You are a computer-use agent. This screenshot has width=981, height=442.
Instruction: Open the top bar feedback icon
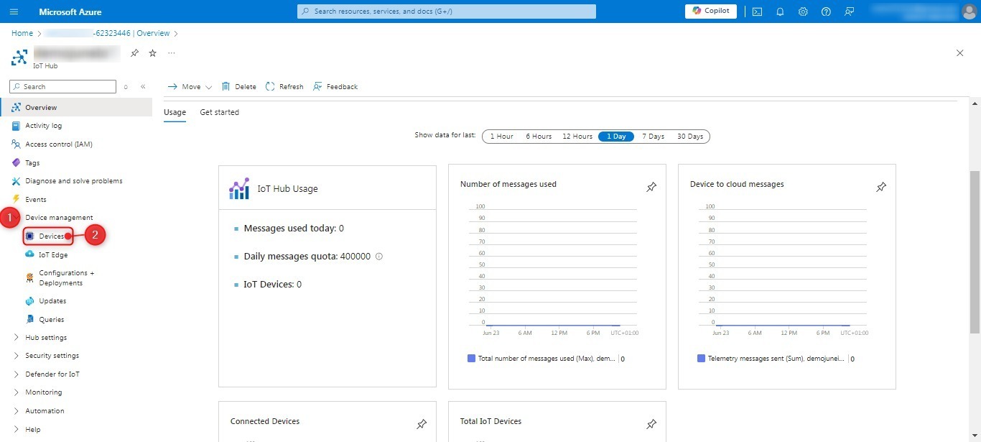click(850, 11)
